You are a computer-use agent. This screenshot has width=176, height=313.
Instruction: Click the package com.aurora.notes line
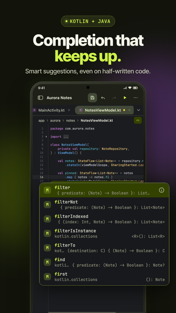[x=72, y=129]
